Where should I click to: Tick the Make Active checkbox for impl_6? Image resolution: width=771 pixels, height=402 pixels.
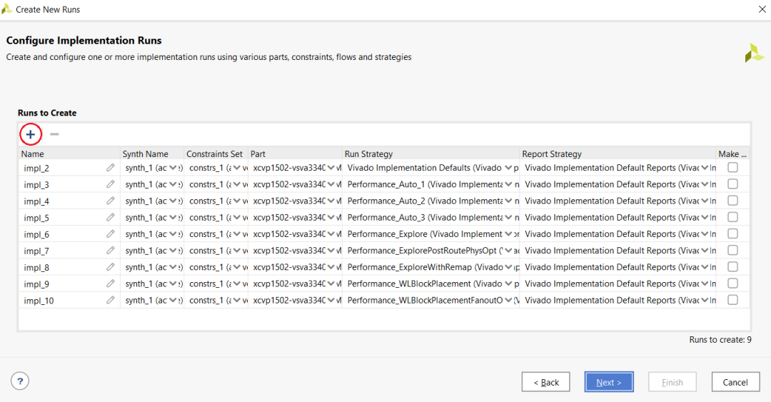click(x=732, y=234)
